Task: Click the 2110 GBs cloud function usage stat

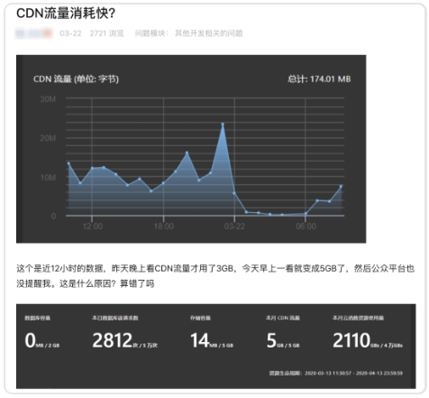Action: point(368,333)
